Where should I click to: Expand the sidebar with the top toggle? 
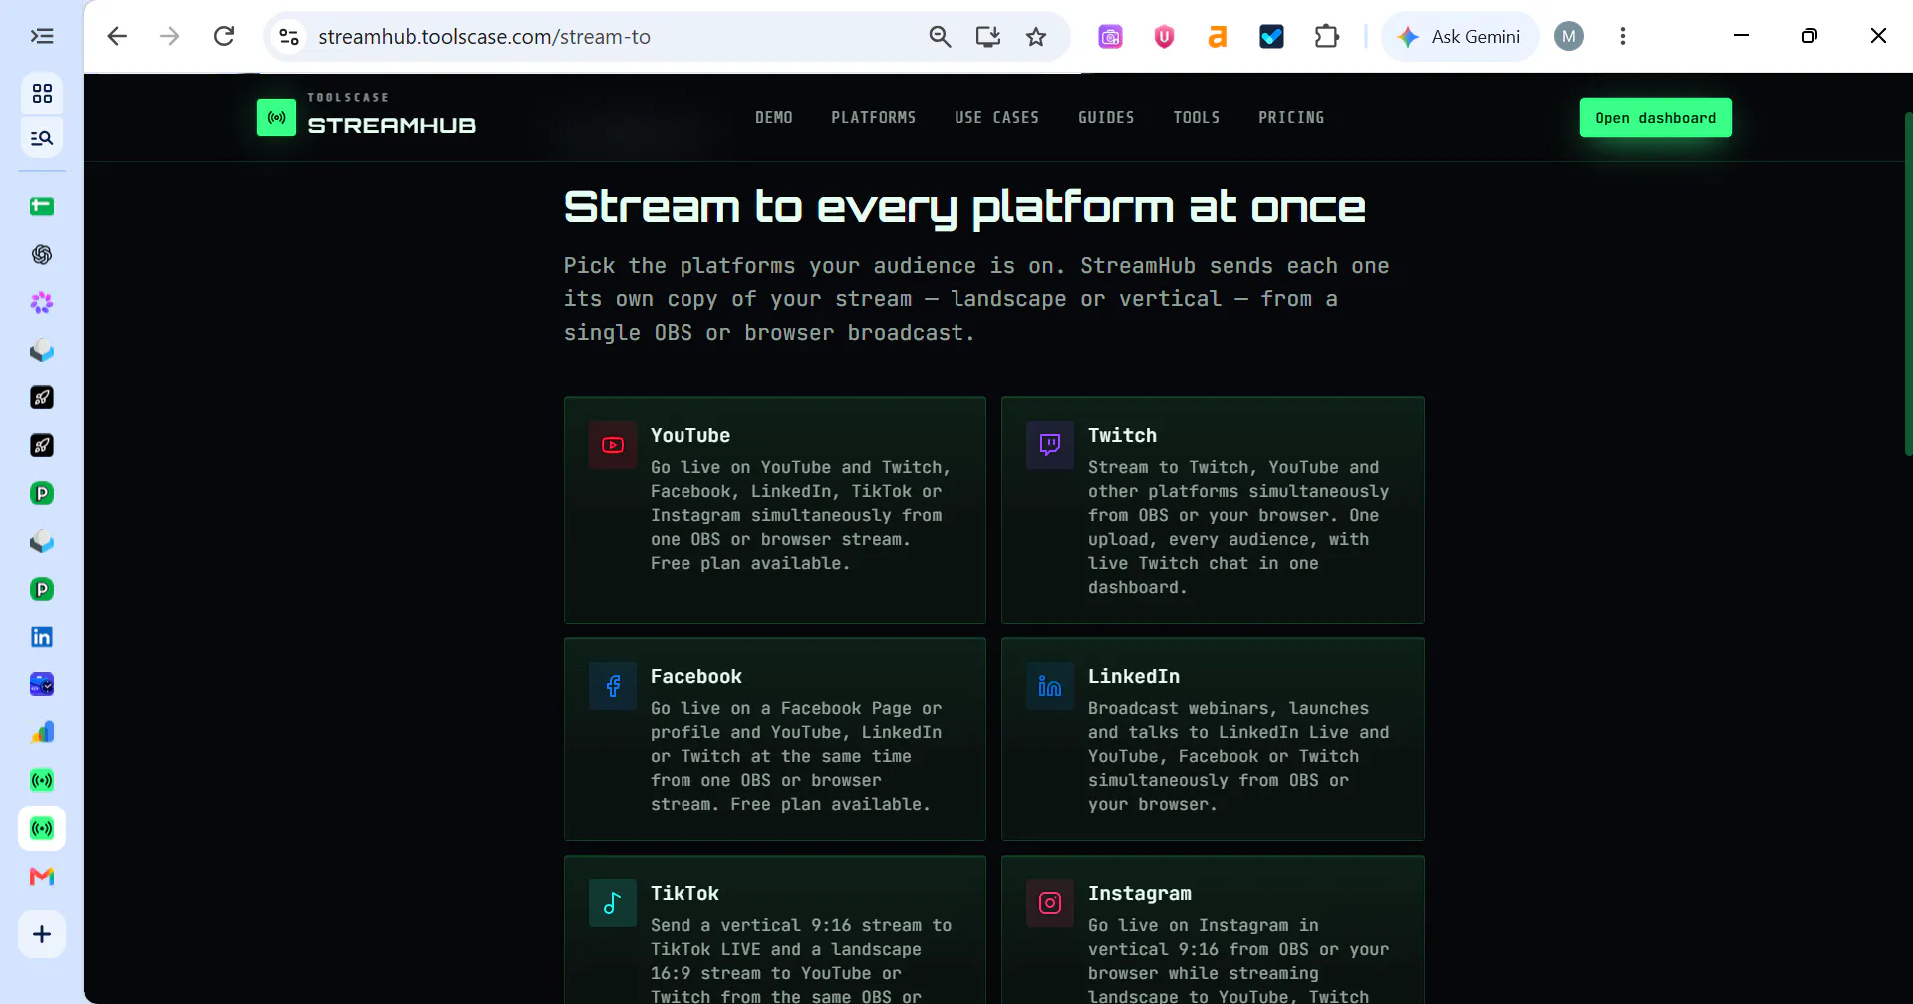(42, 37)
